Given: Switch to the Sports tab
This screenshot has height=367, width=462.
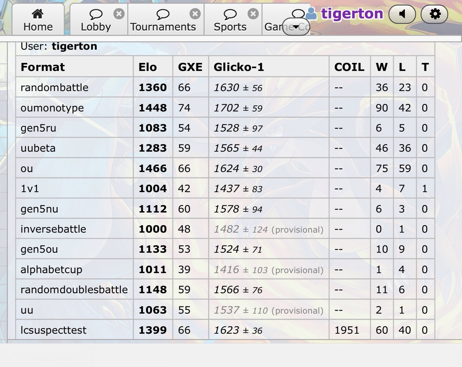Looking at the screenshot, I should pos(230,27).
